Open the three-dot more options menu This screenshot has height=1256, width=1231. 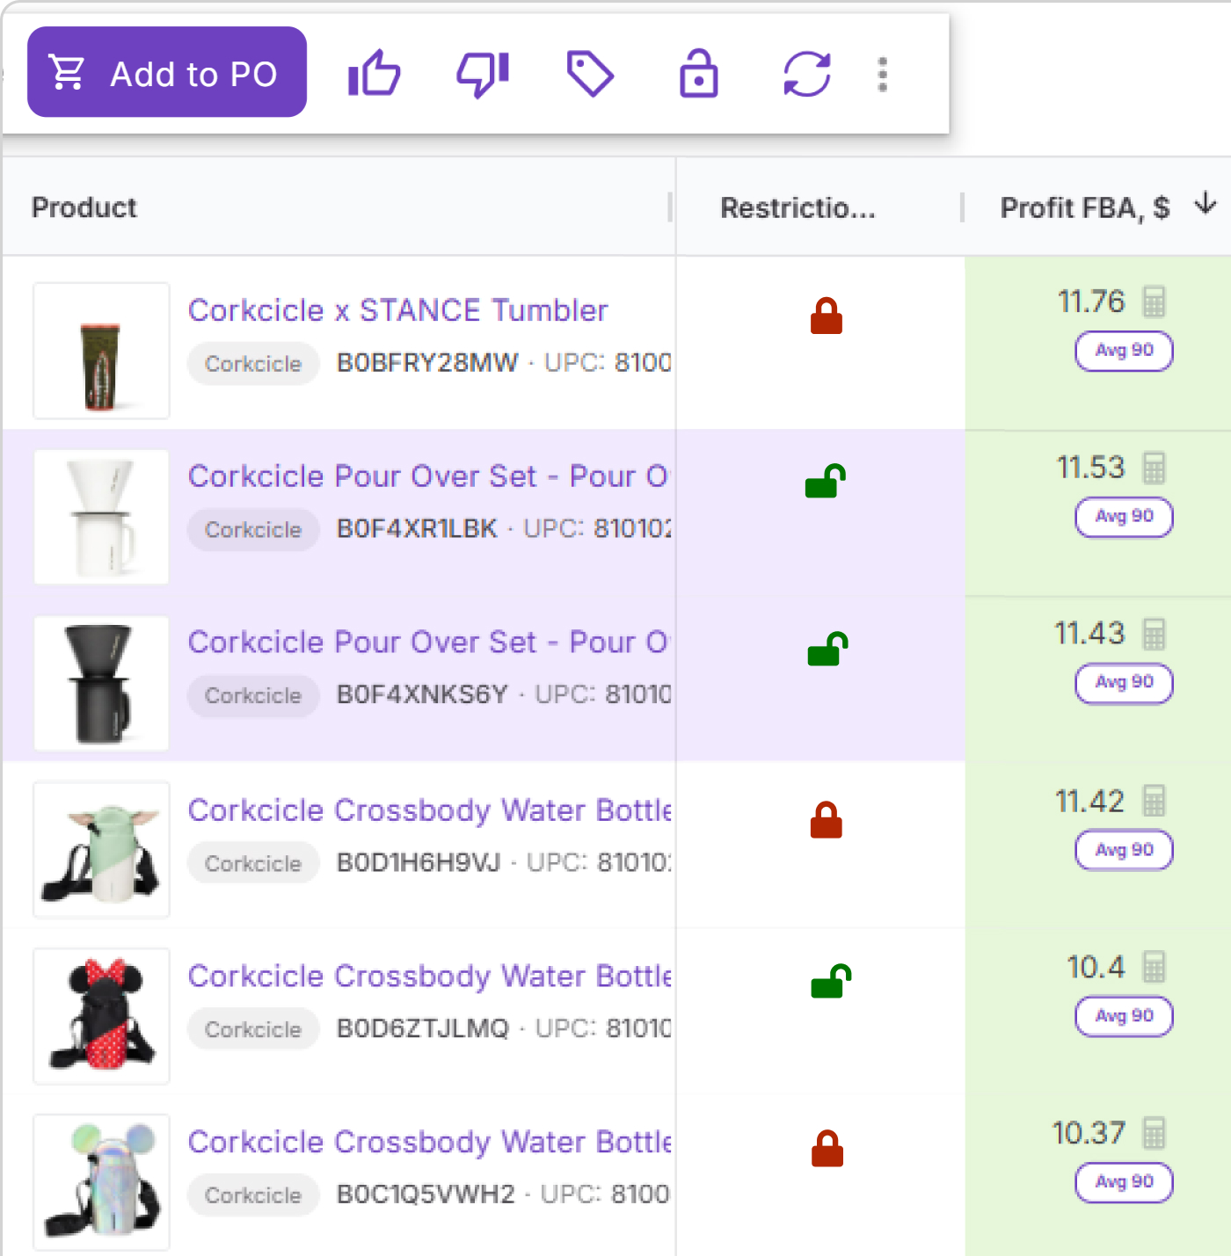(x=883, y=74)
